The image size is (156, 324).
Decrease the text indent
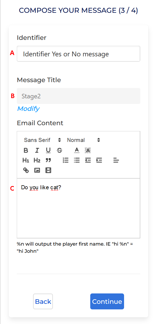click(88, 160)
